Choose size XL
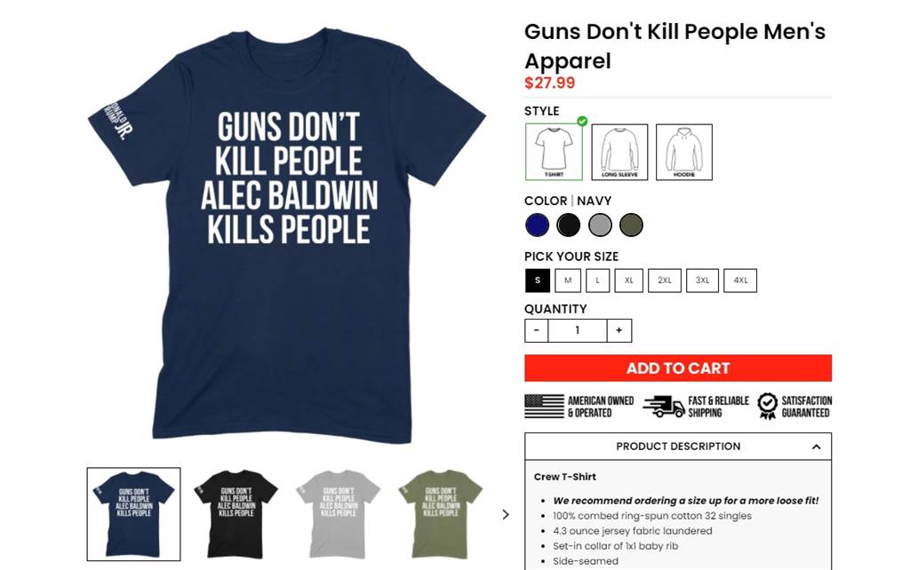The height and width of the screenshot is (570, 910). tap(628, 281)
